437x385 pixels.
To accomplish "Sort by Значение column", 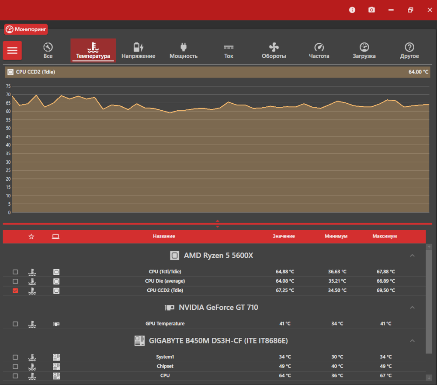I will pyautogui.click(x=284, y=236).
